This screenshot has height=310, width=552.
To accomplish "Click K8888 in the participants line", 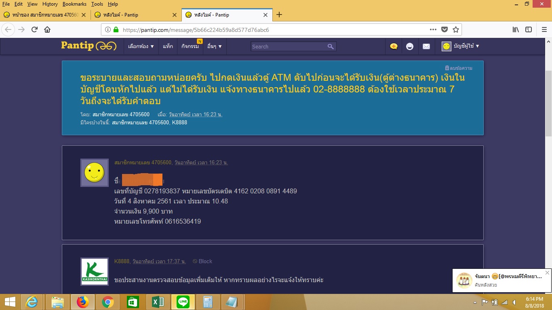I will point(179,122).
